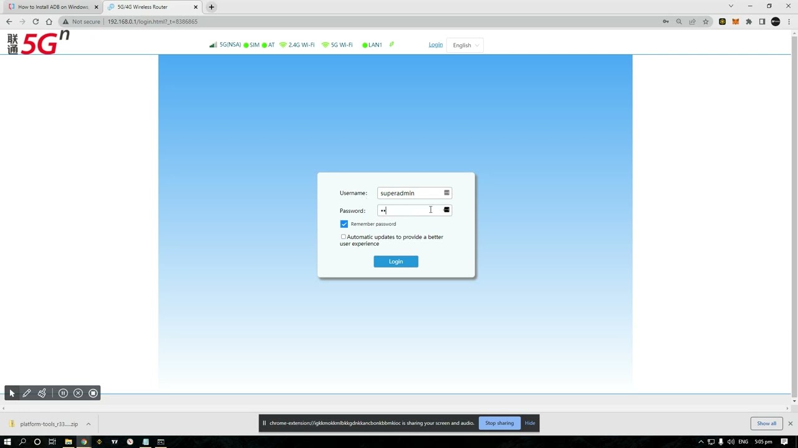The image size is (798, 448).
Task: Close the 5G/4G Wireless Router tab
Action: click(x=196, y=7)
